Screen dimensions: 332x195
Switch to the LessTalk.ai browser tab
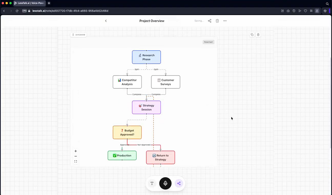pyautogui.click(x=29, y=3)
